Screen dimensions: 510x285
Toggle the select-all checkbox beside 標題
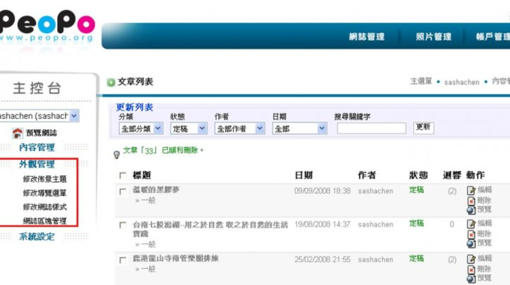point(123,176)
